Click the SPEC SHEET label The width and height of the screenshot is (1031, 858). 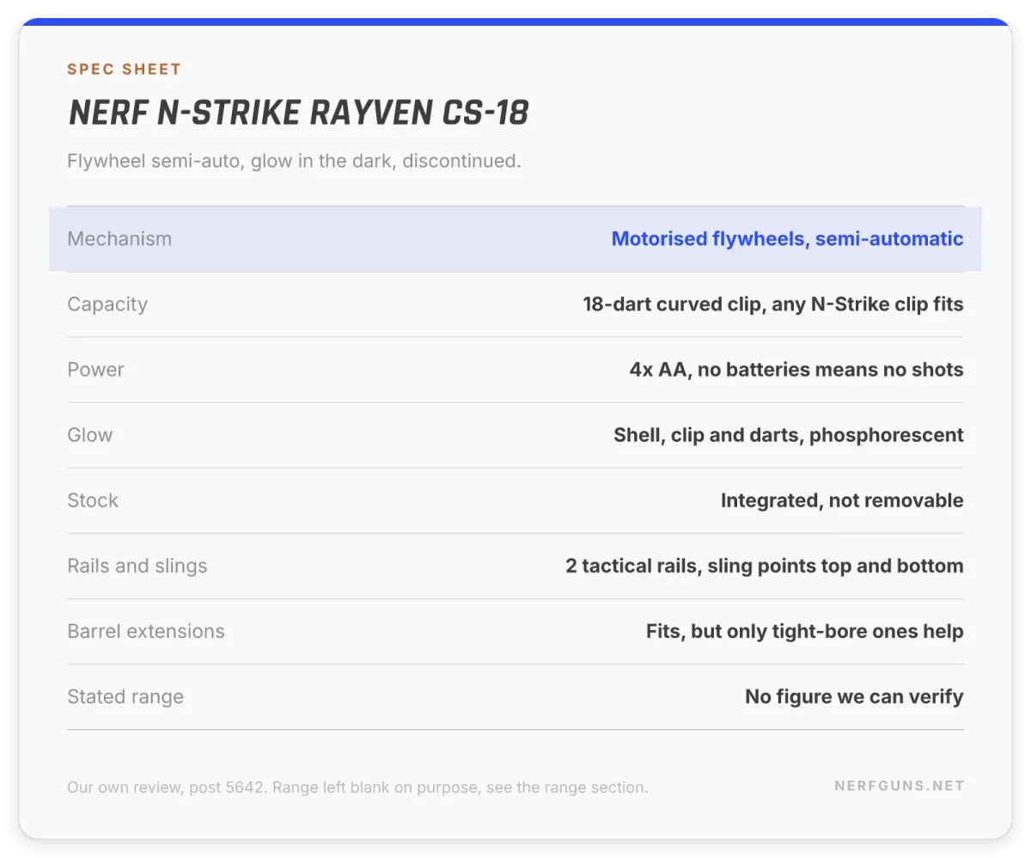coord(124,70)
